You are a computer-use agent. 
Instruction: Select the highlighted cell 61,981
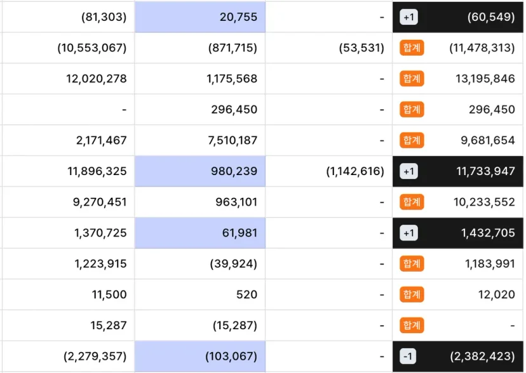[200, 233]
